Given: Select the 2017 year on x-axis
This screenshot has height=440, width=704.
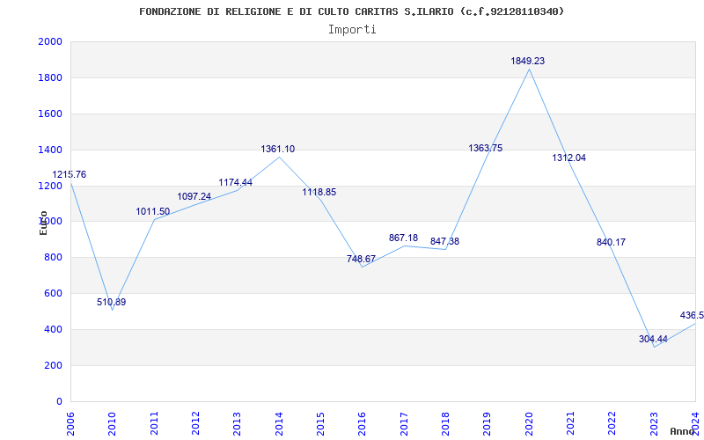Looking at the screenshot, I should click(x=404, y=423).
